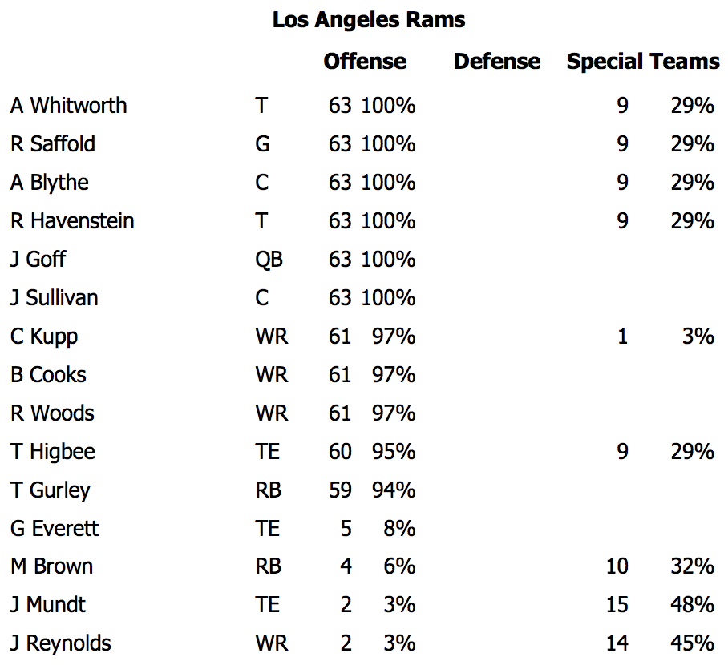Click player name A Whitworth
The width and height of the screenshot is (728, 665).
[69, 105]
